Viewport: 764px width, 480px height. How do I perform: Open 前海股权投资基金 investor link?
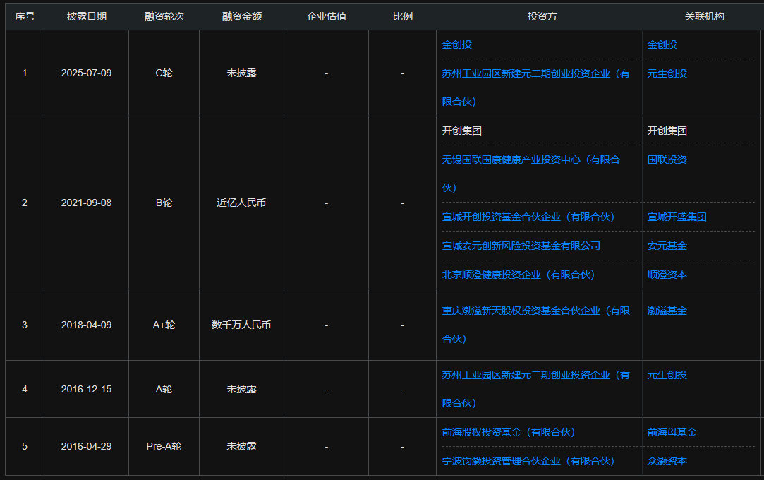pyautogui.click(x=509, y=432)
